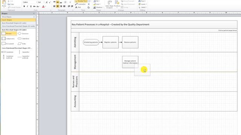Screen dimensions: 241x135
Task: Toggle italic formatting
Action: (x=27, y=6)
